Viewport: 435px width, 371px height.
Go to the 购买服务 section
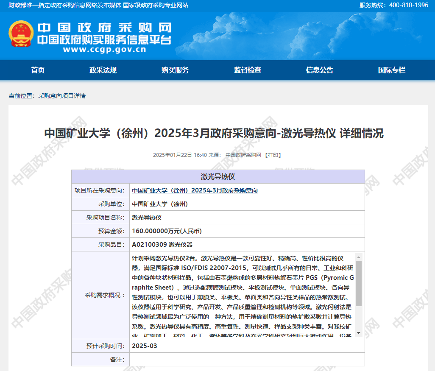(175, 70)
